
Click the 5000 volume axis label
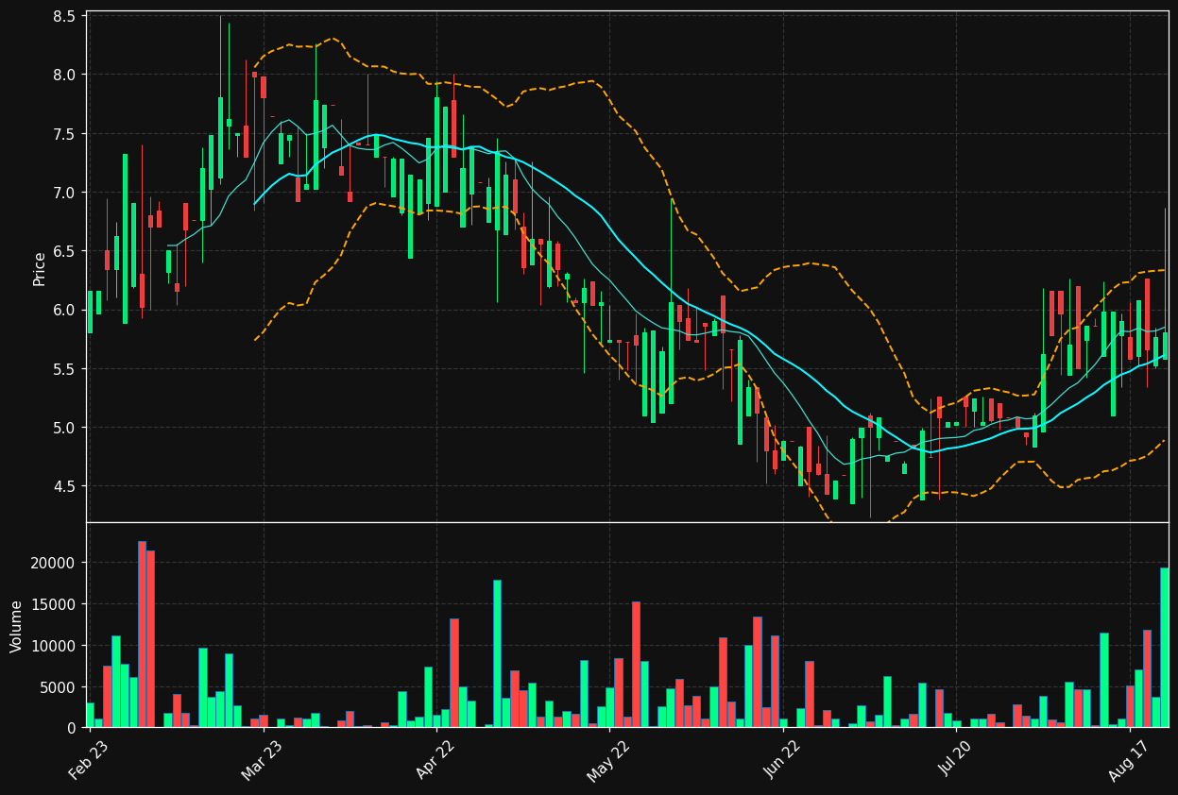pos(60,687)
